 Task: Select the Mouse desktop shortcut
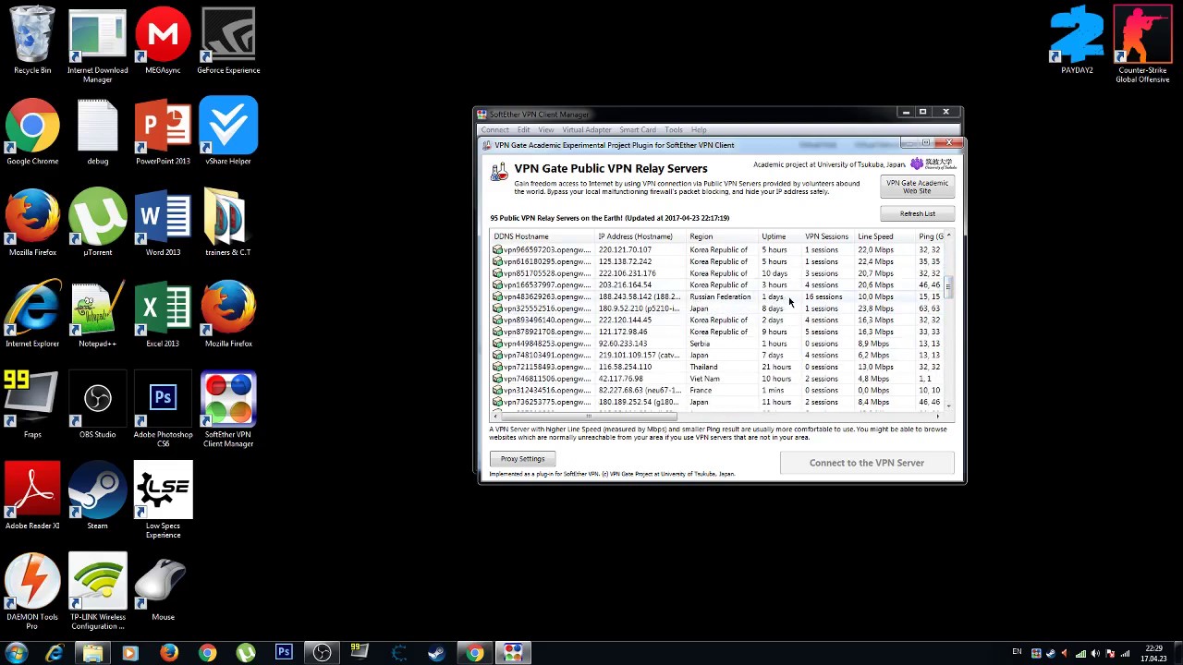tap(163, 586)
